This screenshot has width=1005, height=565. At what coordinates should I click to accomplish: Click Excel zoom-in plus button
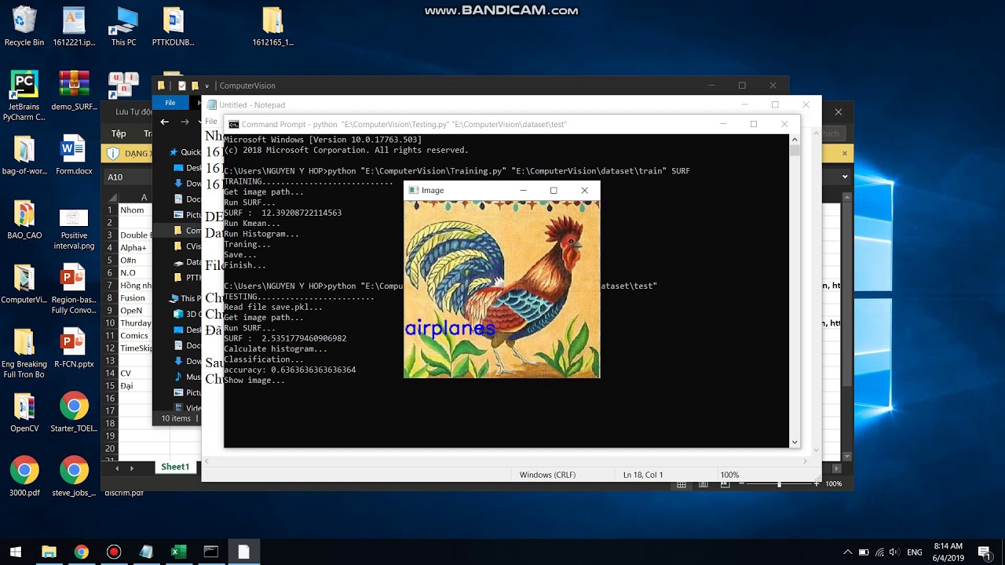point(817,483)
